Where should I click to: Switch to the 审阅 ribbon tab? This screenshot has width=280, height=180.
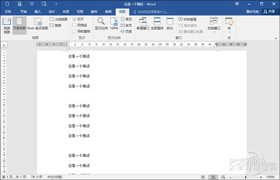pyautogui.click(x=108, y=12)
